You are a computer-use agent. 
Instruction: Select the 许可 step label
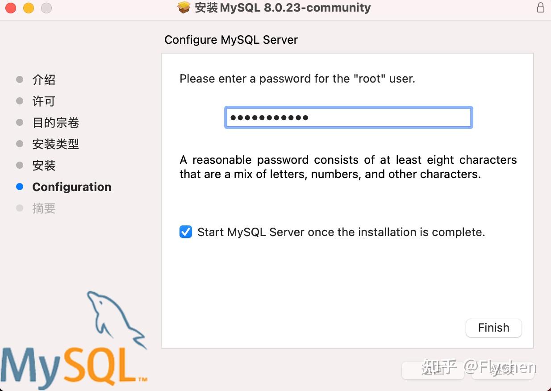pyautogui.click(x=43, y=101)
